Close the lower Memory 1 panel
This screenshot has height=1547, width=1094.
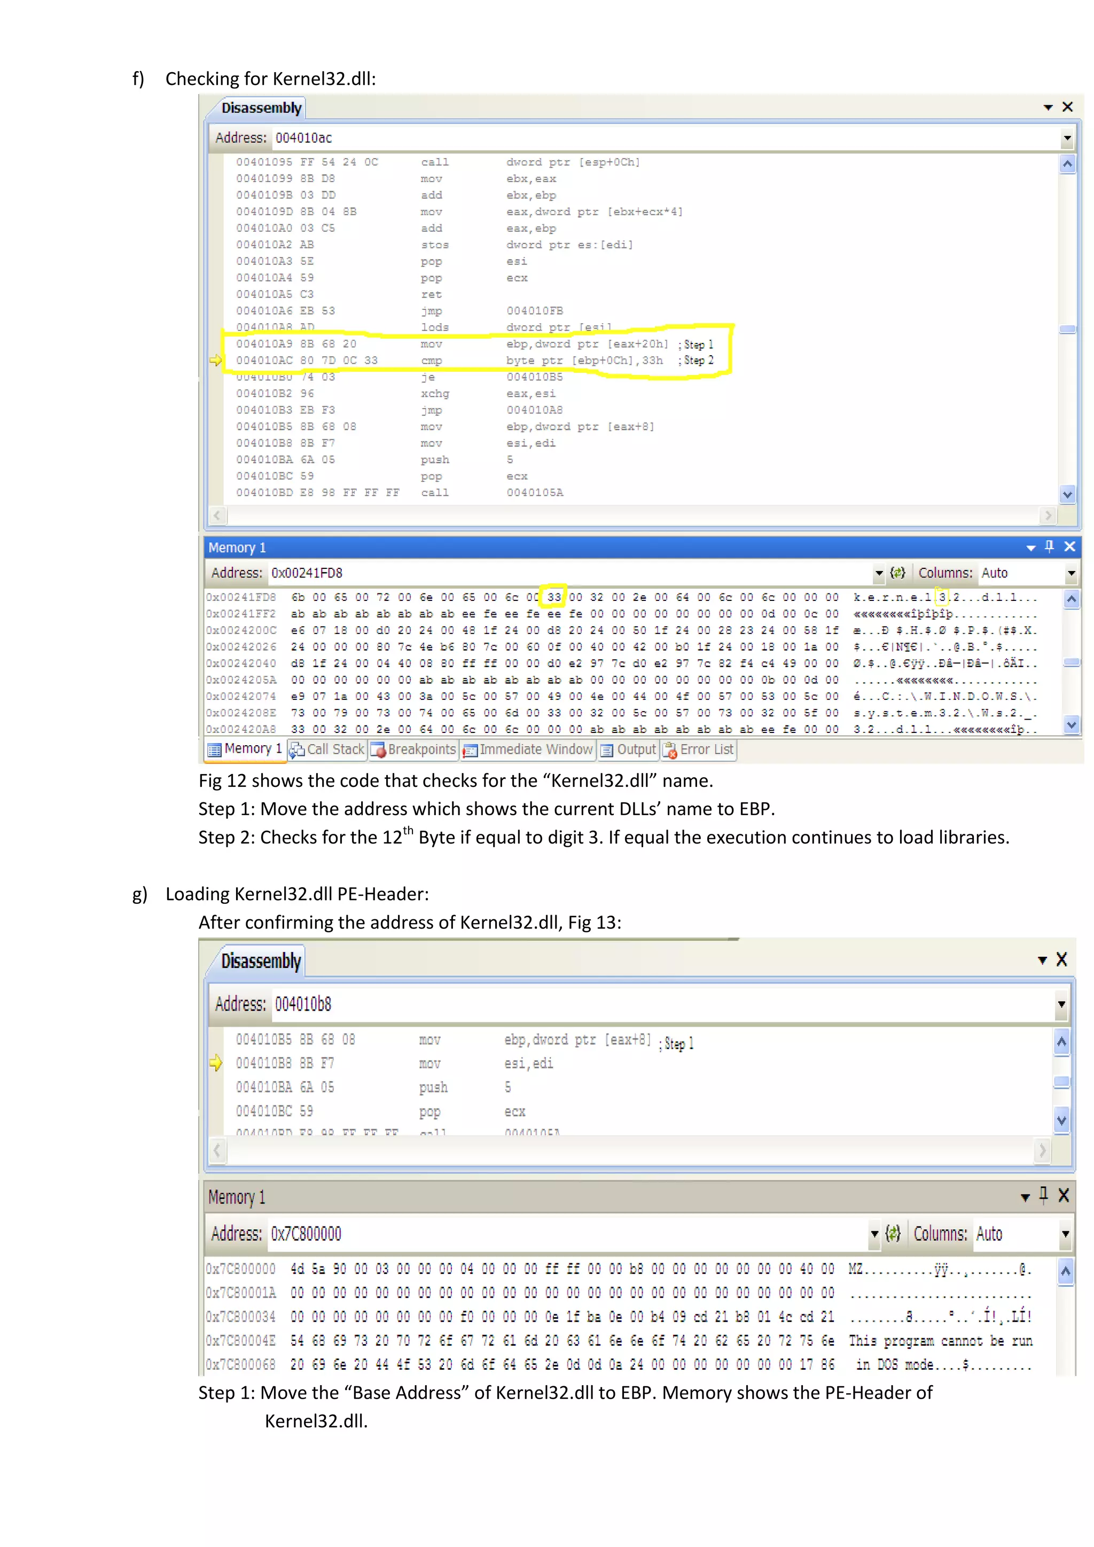coord(1064,1196)
